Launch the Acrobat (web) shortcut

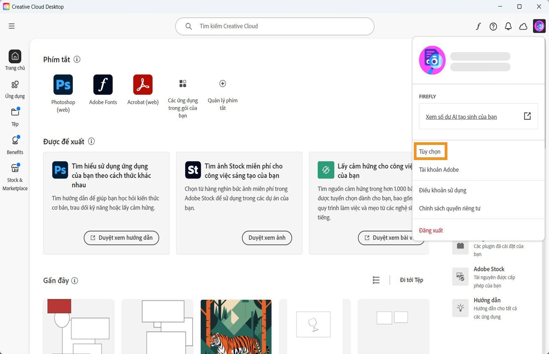(143, 85)
